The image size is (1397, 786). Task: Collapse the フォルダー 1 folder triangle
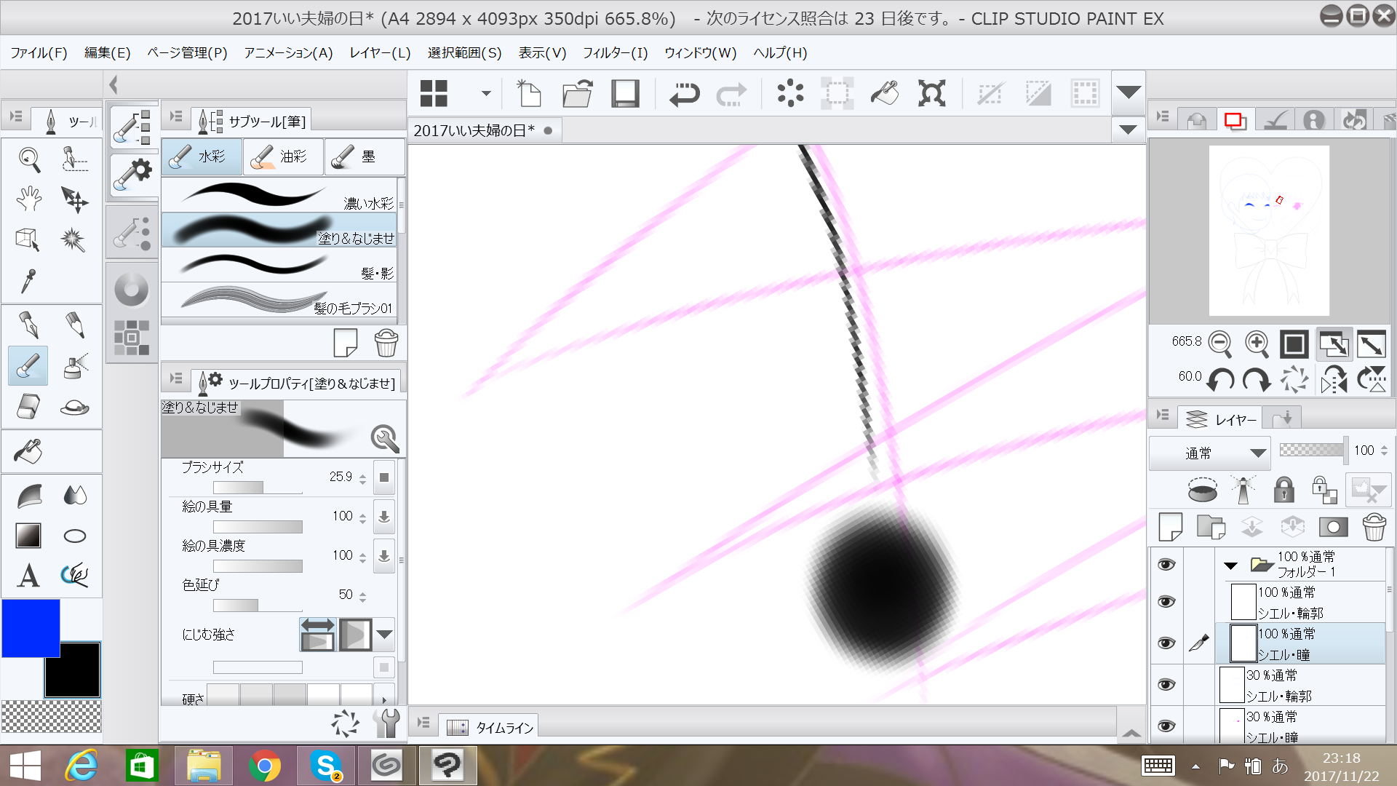point(1231,565)
